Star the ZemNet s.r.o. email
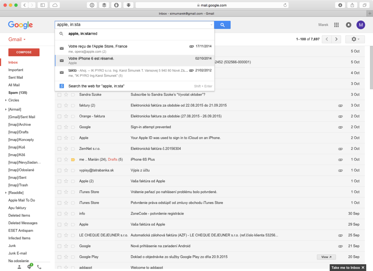Viewport: 373px width, 271px height. [66, 149]
